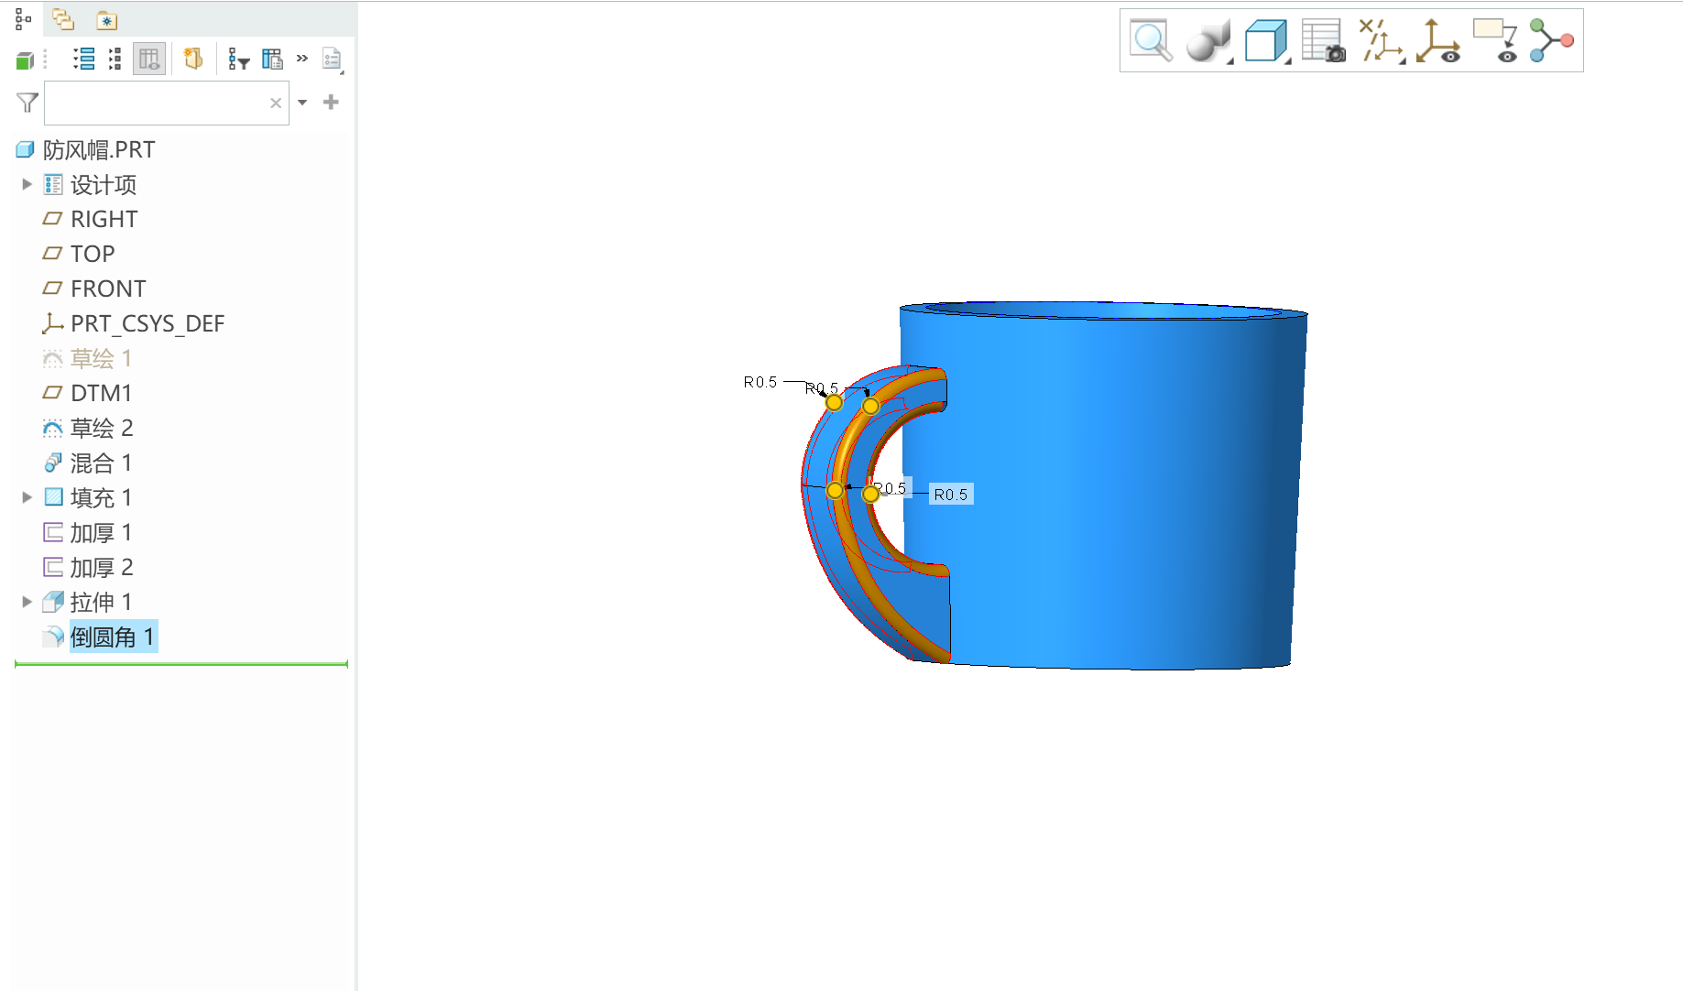
Task: Clear the tree search field
Action: (x=276, y=103)
